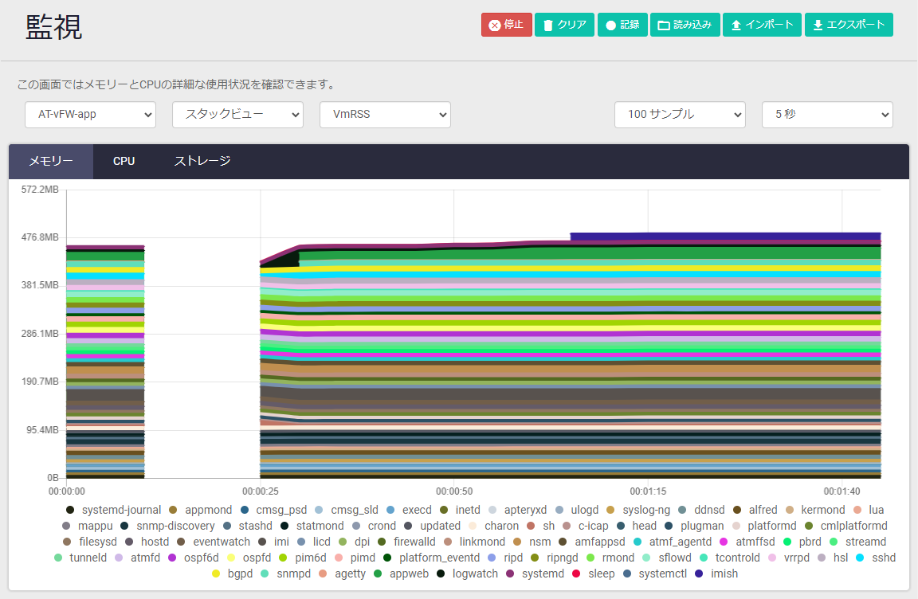Click the alfred legend color dot
Image resolution: width=918 pixels, height=599 pixels.
point(737,510)
